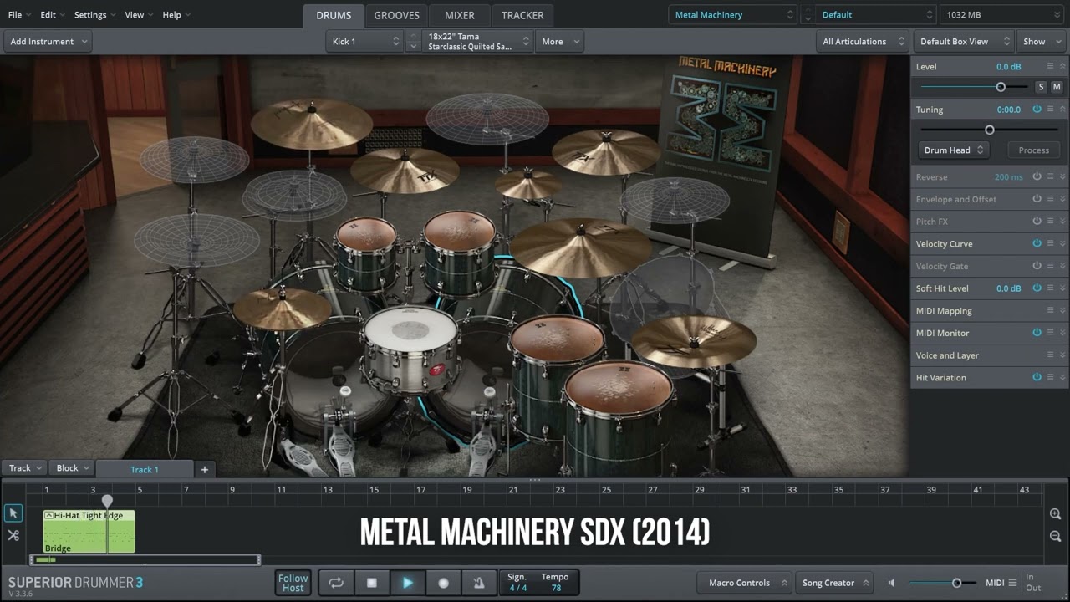Viewport: 1070px width, 602px height.
Task: Open the Reverse section menu icon
Action: [1051, 176]
